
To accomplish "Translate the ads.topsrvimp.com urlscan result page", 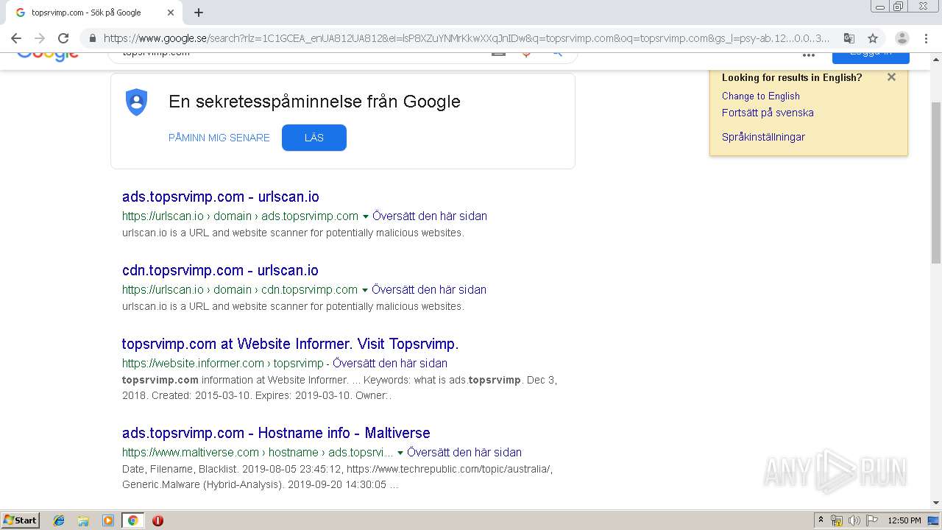I will [430, 216].
